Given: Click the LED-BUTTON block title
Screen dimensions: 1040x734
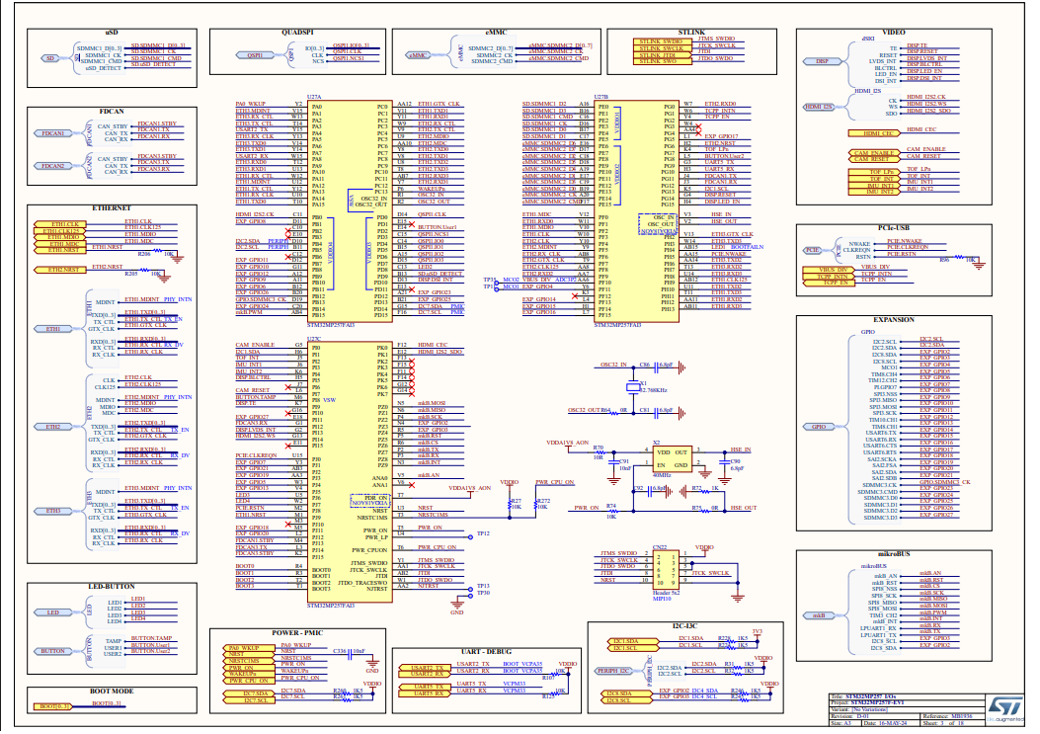Looking at the screenshot, I should click(x=112, y=586).
